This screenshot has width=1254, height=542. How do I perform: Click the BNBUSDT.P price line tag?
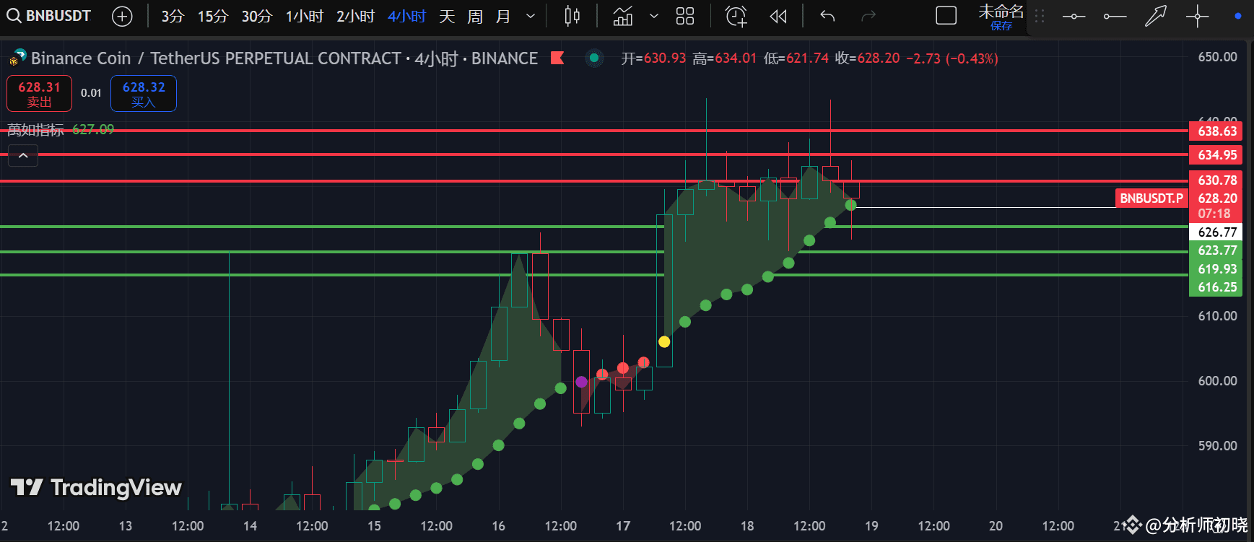1151,198
